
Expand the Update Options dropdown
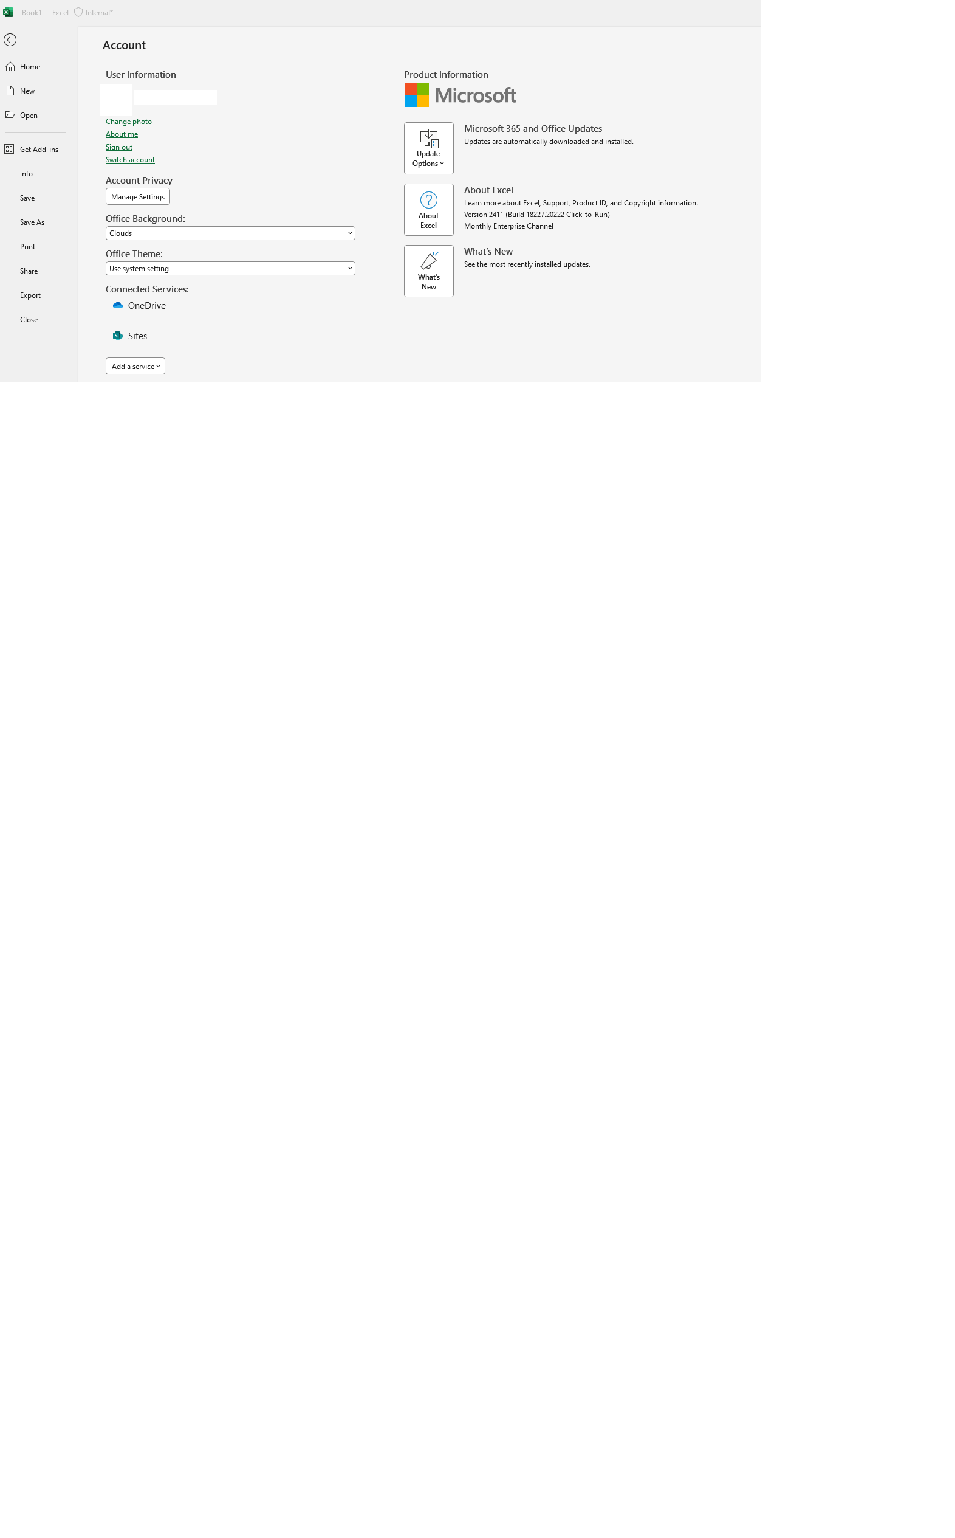(428, 148)
